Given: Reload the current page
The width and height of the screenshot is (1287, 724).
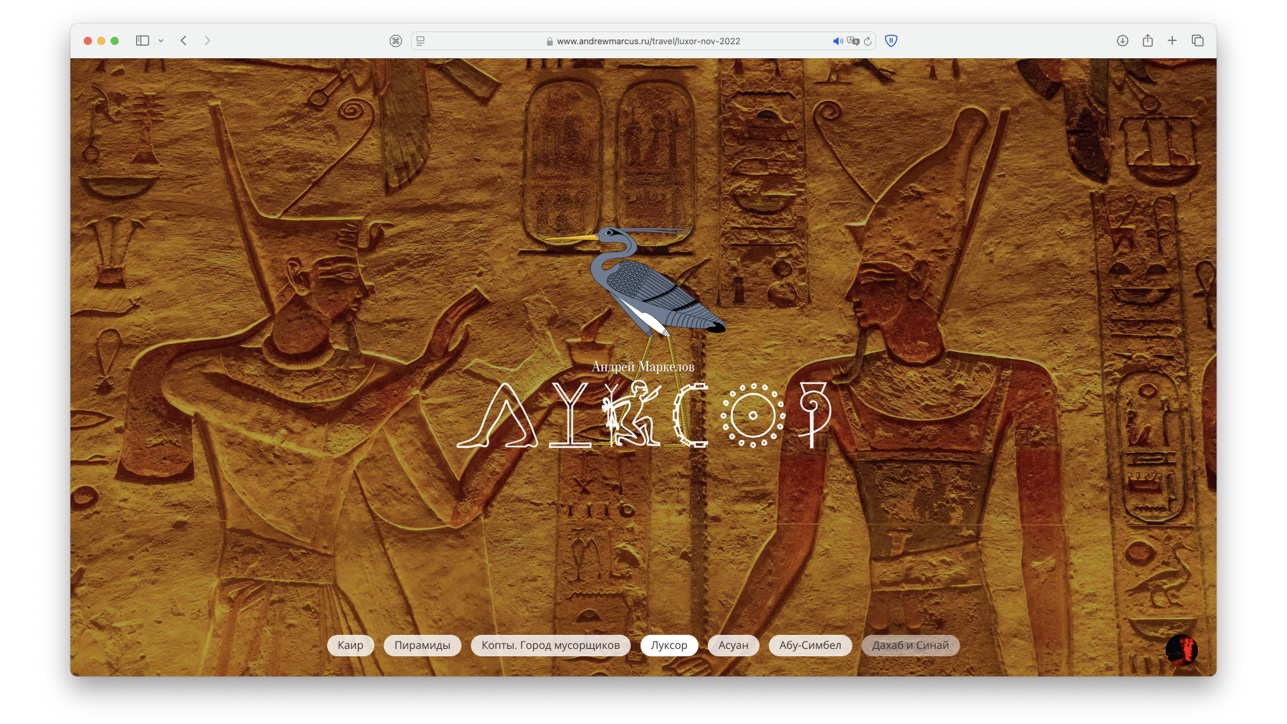Looking at the screenshot, I should (867, 41).
